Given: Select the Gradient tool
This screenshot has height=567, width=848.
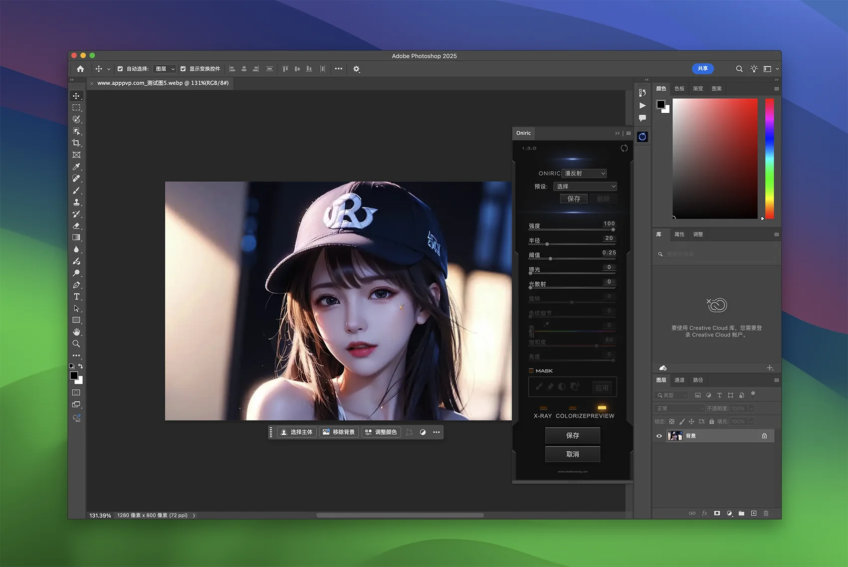Looking at the screenshot, I should coord(76,238).
